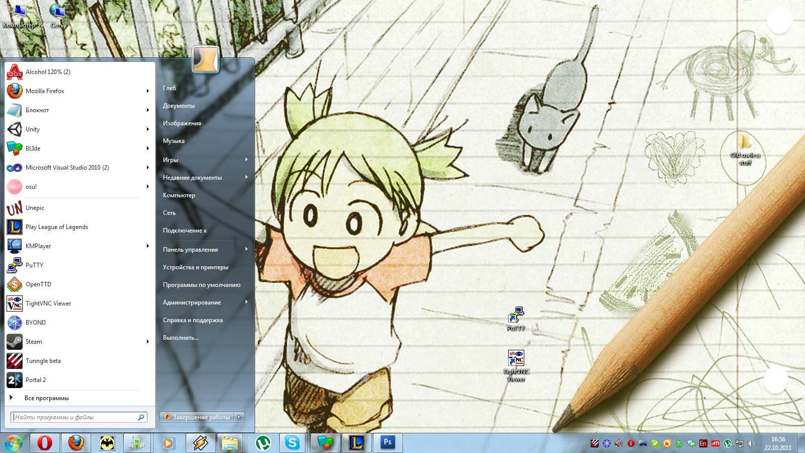Open Steam from the Start menu
The height and width of the screenshot is (453, 805).
(x=34, y=342)
